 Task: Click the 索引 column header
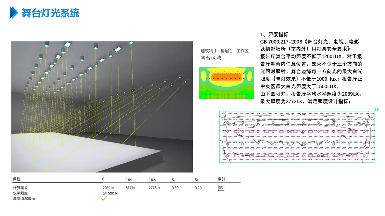pyautogui.click(x=221, y=179)
